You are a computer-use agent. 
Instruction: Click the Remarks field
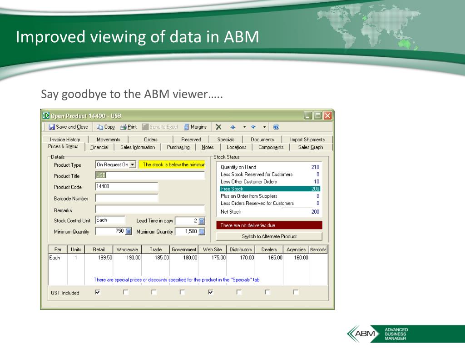coord(150,209)
